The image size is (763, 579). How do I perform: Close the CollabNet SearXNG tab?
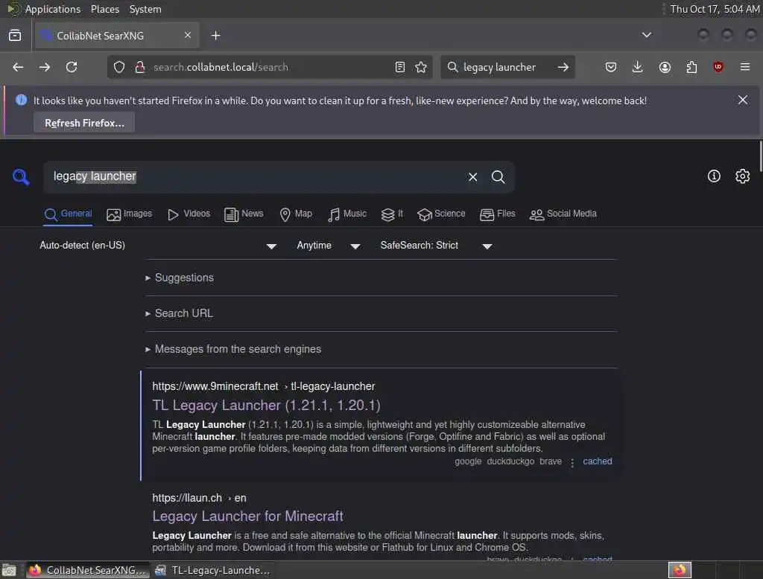click(188, 35)
